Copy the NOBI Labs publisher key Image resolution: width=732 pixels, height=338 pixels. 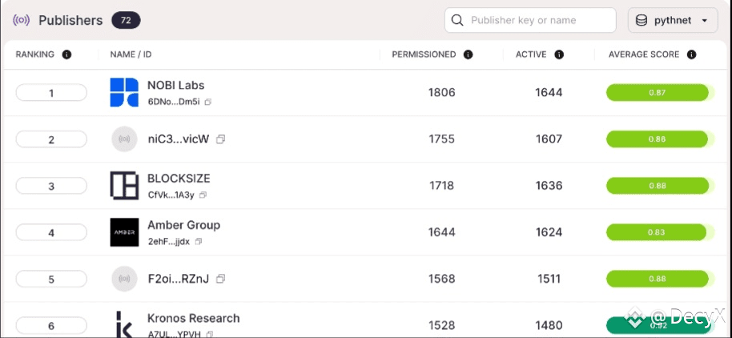point(208,102)
